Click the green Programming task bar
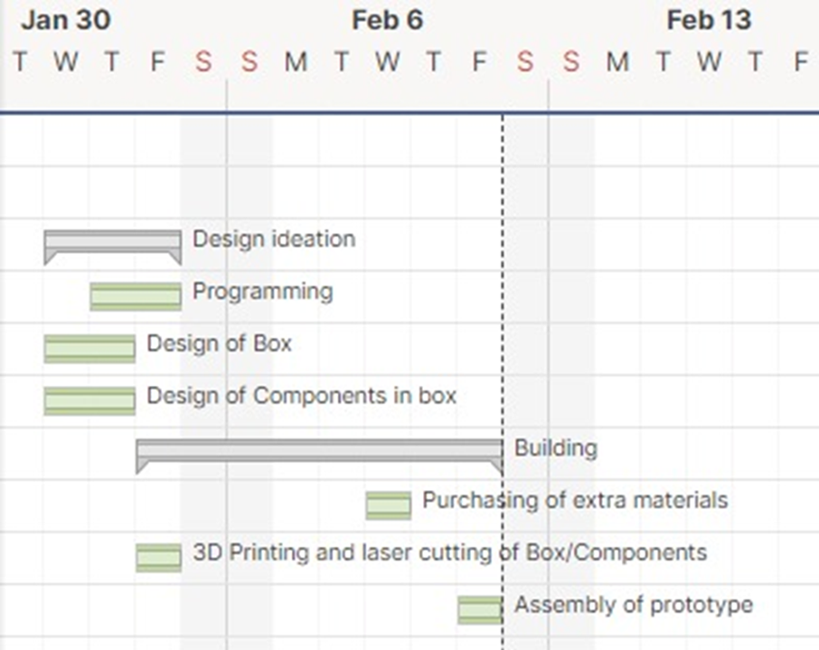 (x=136, y=297)
